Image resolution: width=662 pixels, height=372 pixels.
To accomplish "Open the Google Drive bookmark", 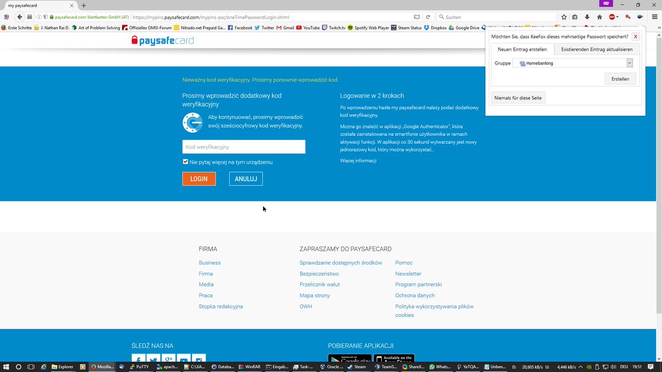I will (x=464, y=28).
